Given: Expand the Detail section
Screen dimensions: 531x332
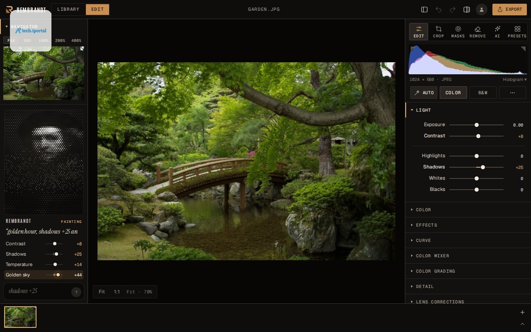Looking at the screenshot, I should pyautogui.click(x=468, y=286).
